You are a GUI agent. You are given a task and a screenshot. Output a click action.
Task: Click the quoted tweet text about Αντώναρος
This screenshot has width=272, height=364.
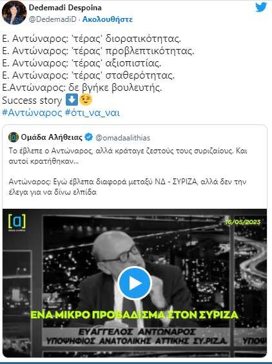pos(128,171)
